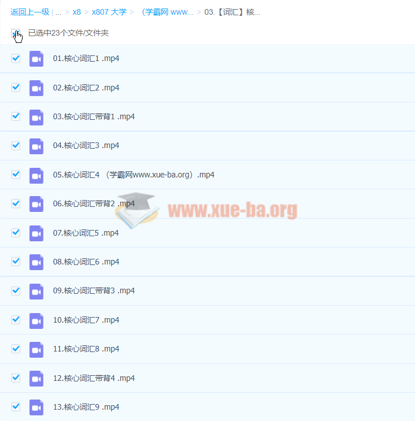Expand the collapsed breadcrumb ellipsis
Image resolution: width=415 pixels, height=421 pixels.
point(58,12)
